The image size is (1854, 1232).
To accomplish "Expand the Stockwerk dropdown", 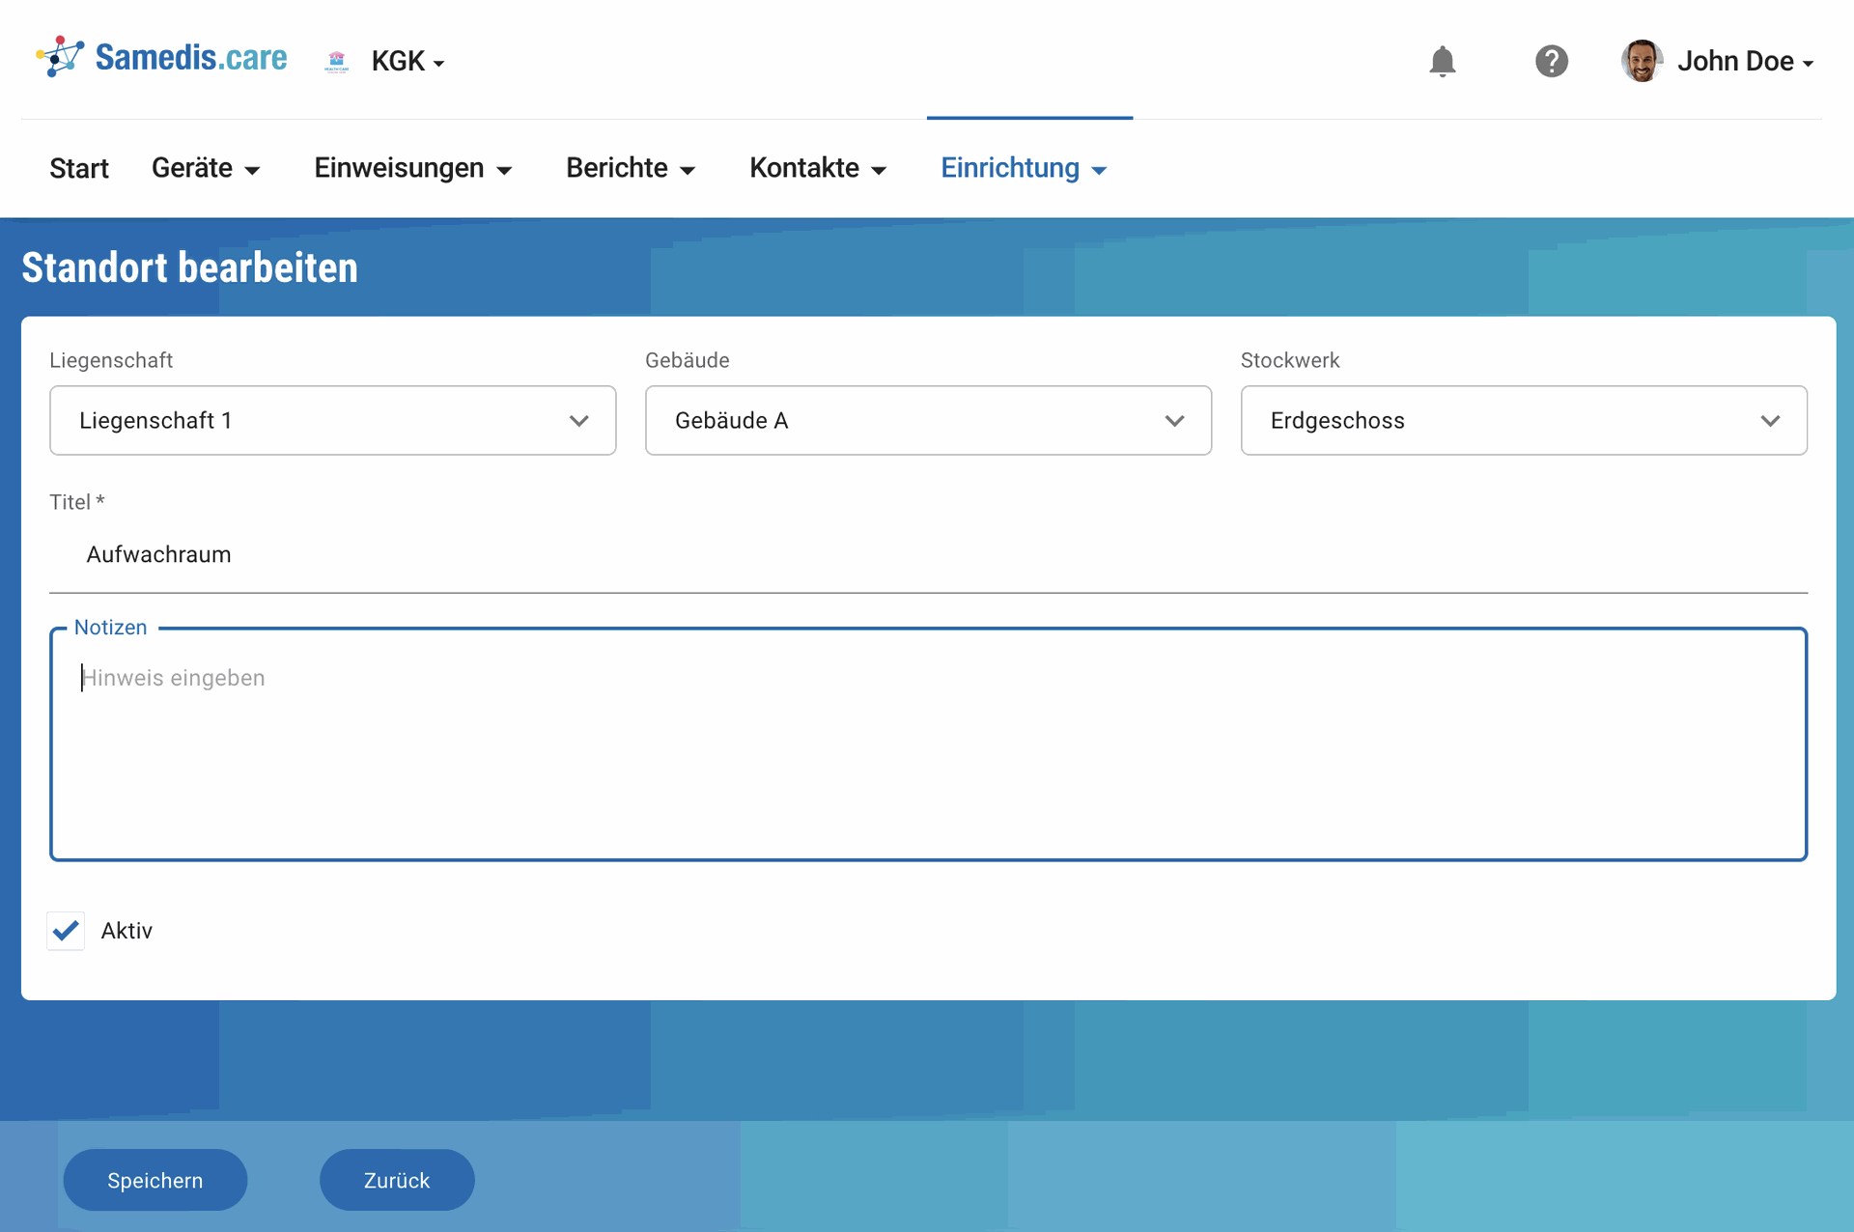I will click(x=1524, y=421).
